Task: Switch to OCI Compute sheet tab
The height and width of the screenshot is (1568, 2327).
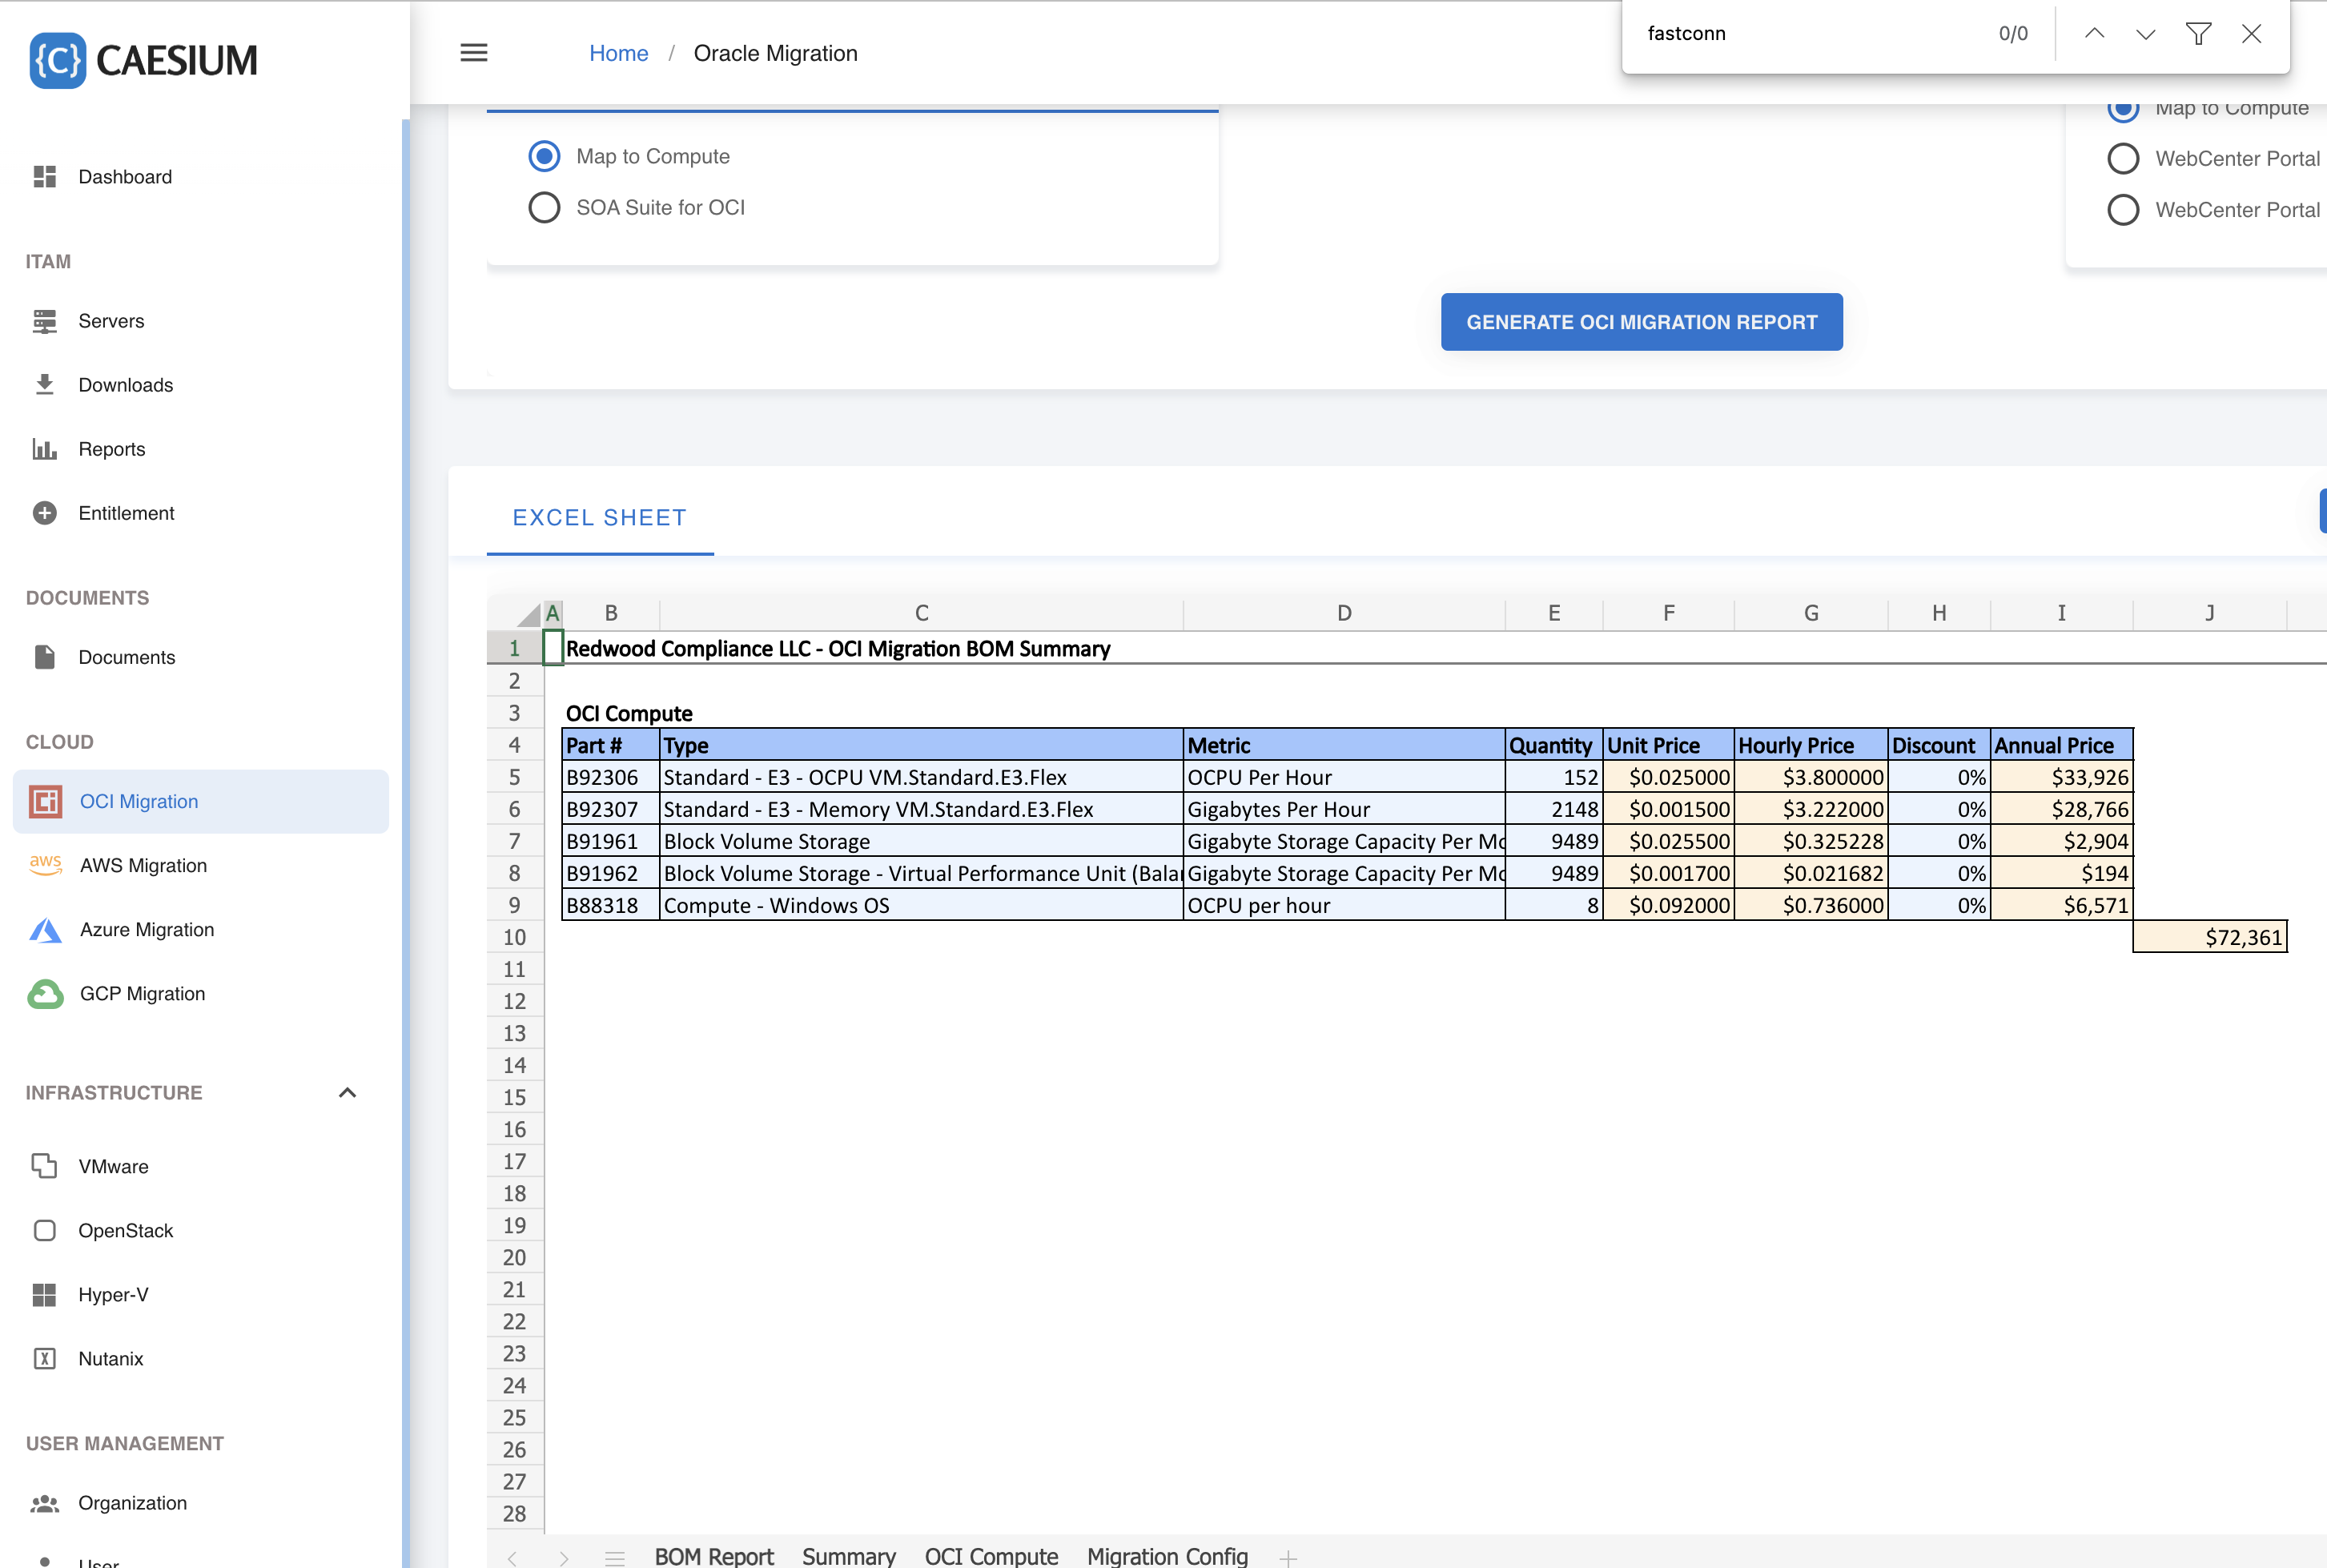Action: (991, 1556)
